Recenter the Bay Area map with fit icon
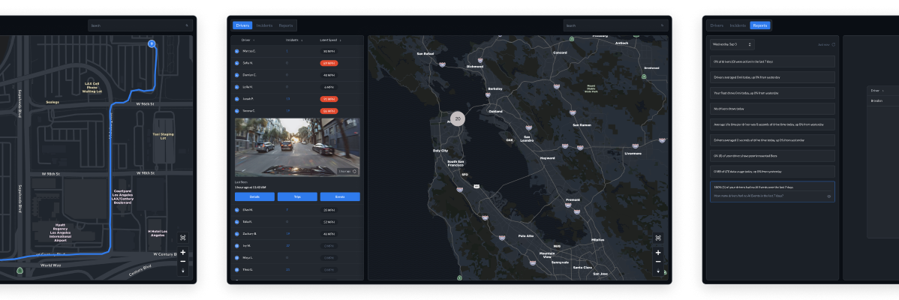 click(657, 238)
